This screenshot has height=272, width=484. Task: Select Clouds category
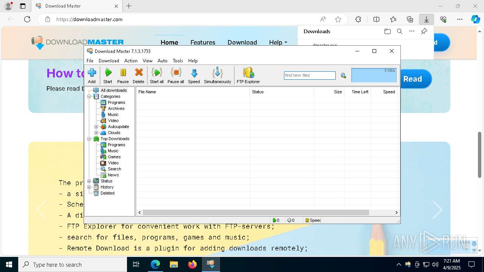point(114,133)
